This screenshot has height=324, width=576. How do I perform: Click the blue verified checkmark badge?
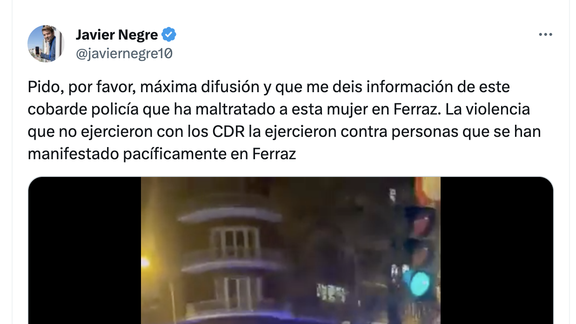point(169,34)
